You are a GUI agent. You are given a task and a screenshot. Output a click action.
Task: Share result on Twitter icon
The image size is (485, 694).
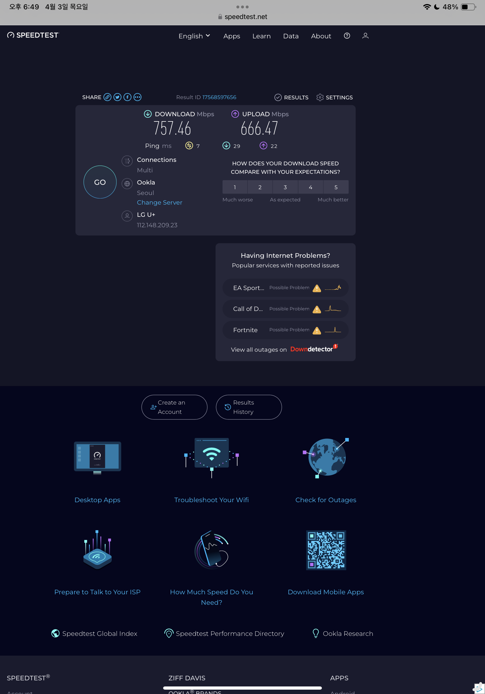coord(117,97)
